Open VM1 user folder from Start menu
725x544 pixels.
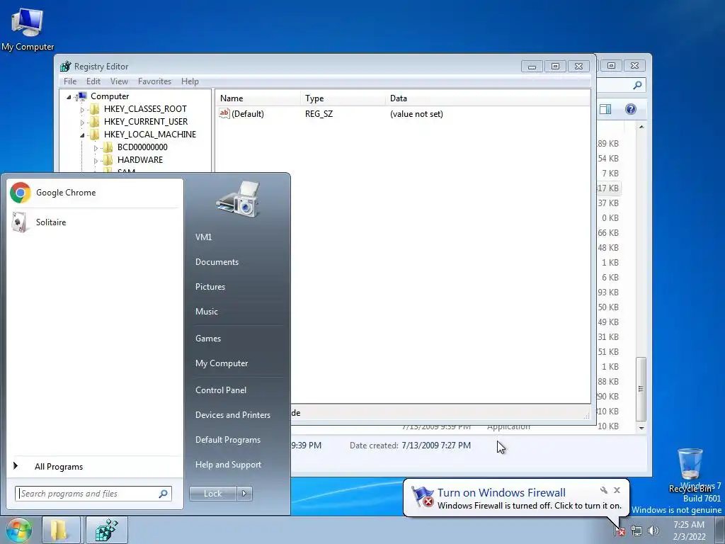tap(203, 237)
